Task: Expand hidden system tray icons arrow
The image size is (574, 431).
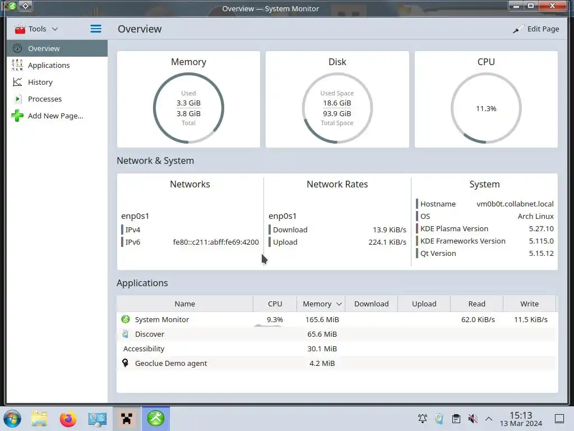Action: (489, 419)
